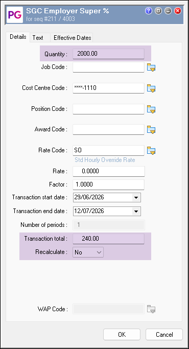Click the Transaction total label
This screenshot has width=189, height=349.
46,239
